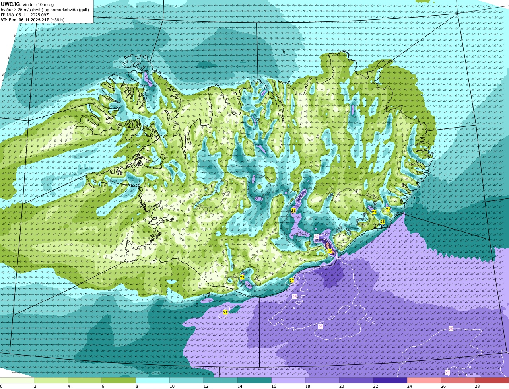Pick the 20–22 m/s violet legend swatch
This screenshot has width=509, height=389.
tap(356, 380)
